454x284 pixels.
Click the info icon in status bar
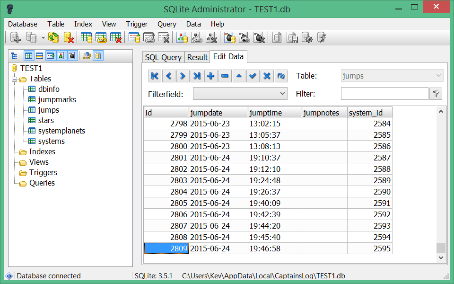(x=9, y=276)
